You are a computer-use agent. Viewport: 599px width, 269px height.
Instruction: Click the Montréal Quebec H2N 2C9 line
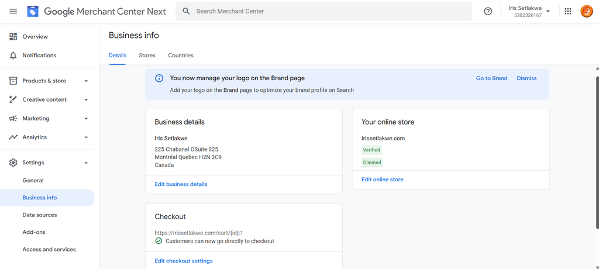(x=188, y=157)
